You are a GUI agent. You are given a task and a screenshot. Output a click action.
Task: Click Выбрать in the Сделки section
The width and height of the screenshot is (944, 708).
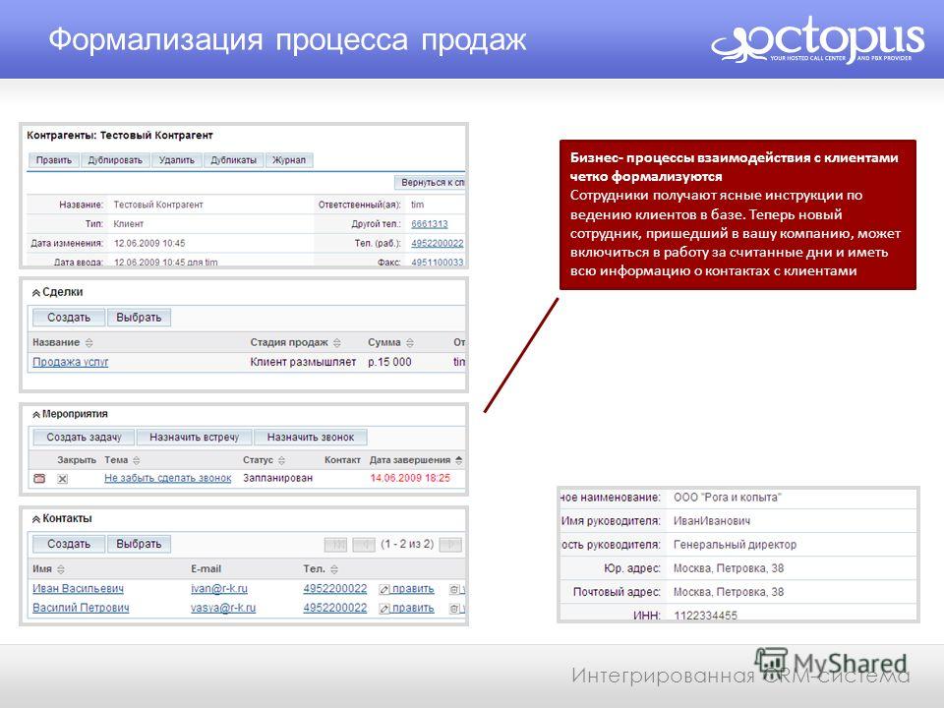tap(139, 318)
